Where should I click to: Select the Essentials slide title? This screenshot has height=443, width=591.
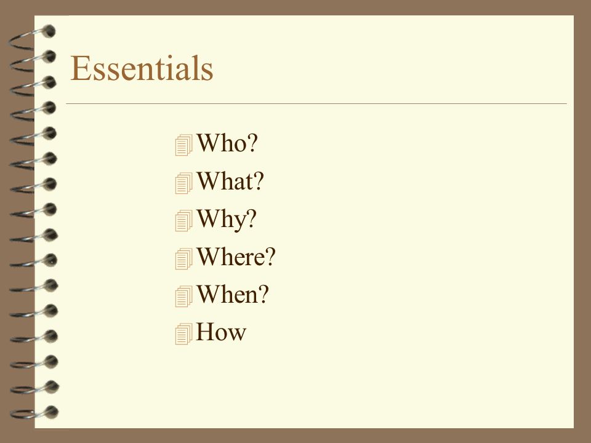pos(142,68)
